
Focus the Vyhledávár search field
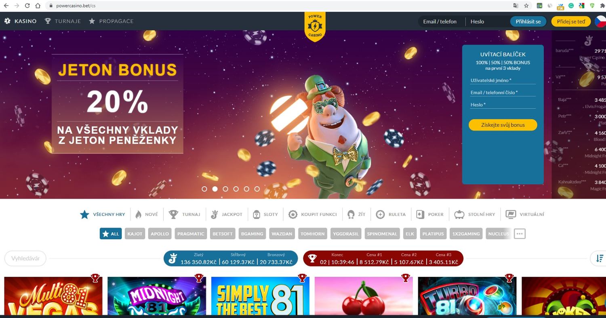tap(25, 258)
